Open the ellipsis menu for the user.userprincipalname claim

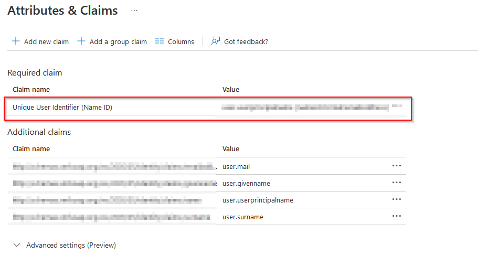pyautogui.click(x=396, y=200)
